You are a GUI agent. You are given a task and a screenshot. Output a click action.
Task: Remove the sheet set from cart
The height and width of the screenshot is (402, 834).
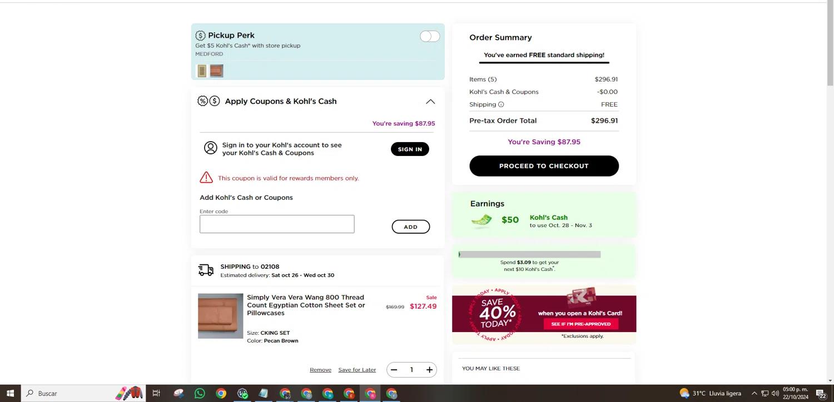point(320,370)
